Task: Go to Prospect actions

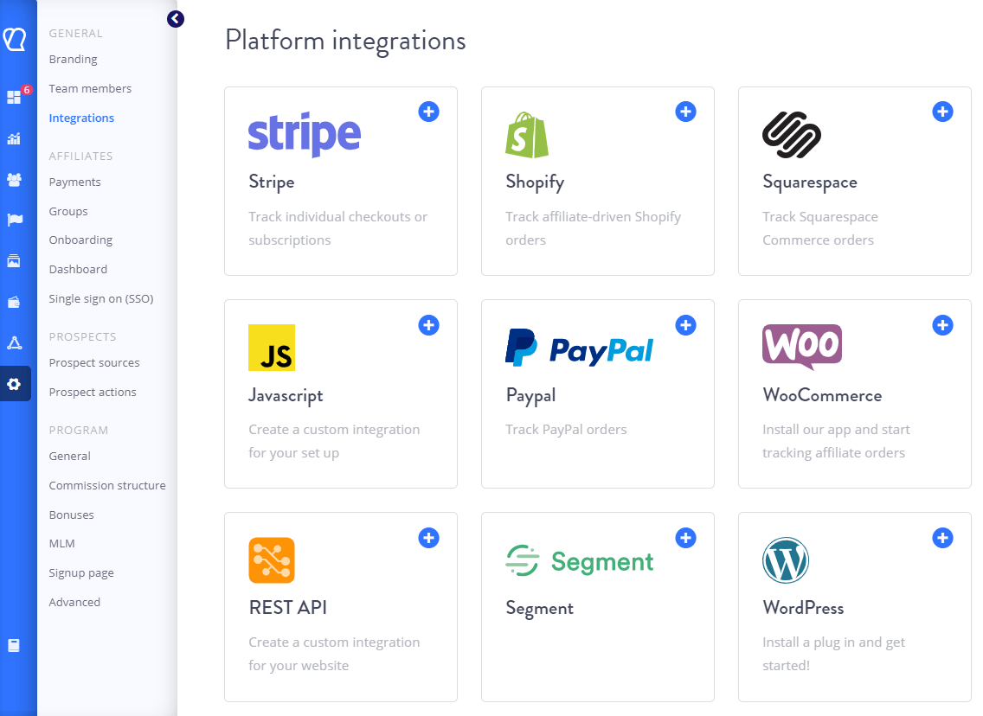Action: [93, 392]
